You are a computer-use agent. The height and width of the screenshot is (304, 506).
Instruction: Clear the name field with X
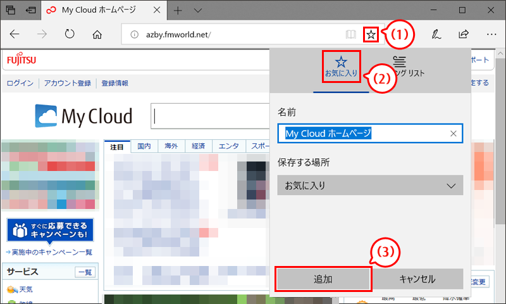454,134
